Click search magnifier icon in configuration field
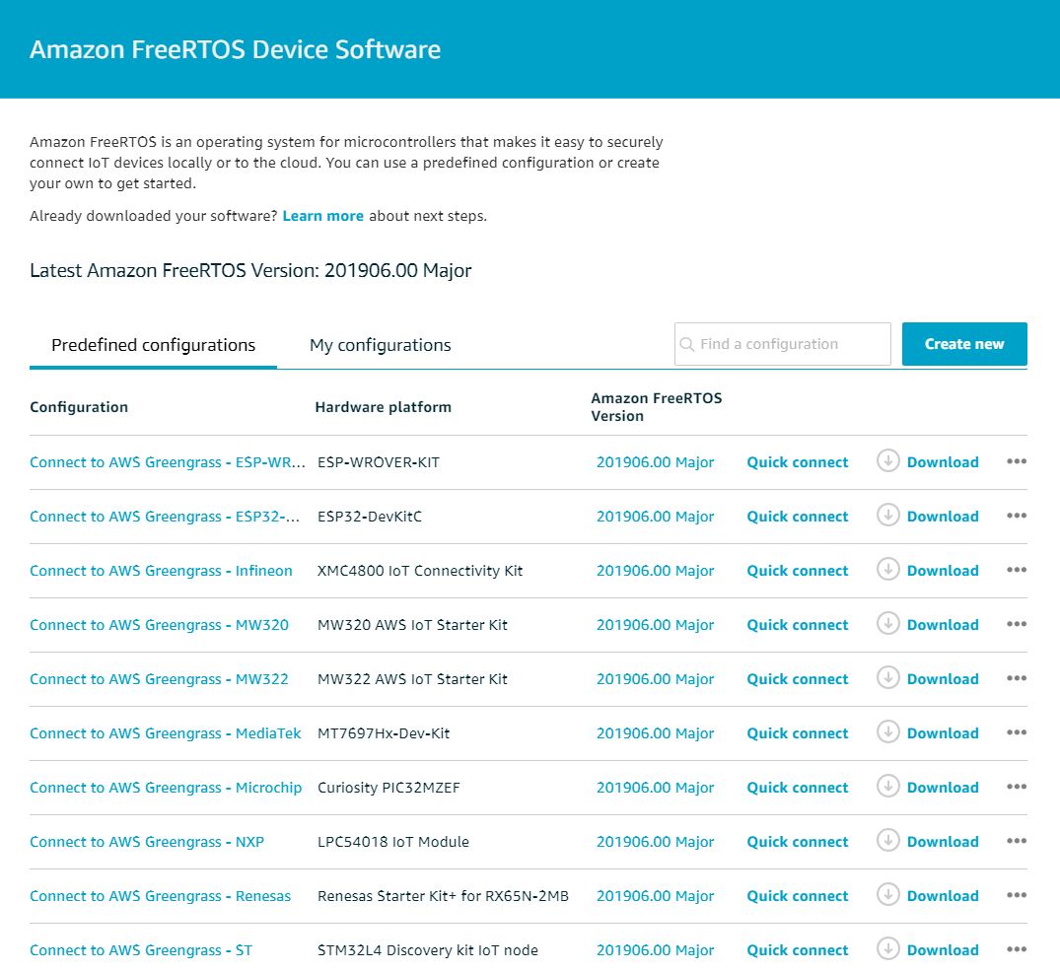1060x971 pixels. (687, 345)
